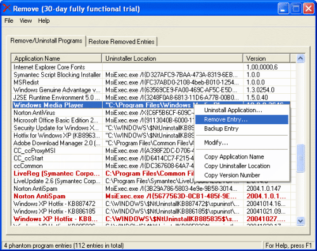Select Copy Uninstaller Location option
Viewport: 317px width, 251px height.
[237, 166]
